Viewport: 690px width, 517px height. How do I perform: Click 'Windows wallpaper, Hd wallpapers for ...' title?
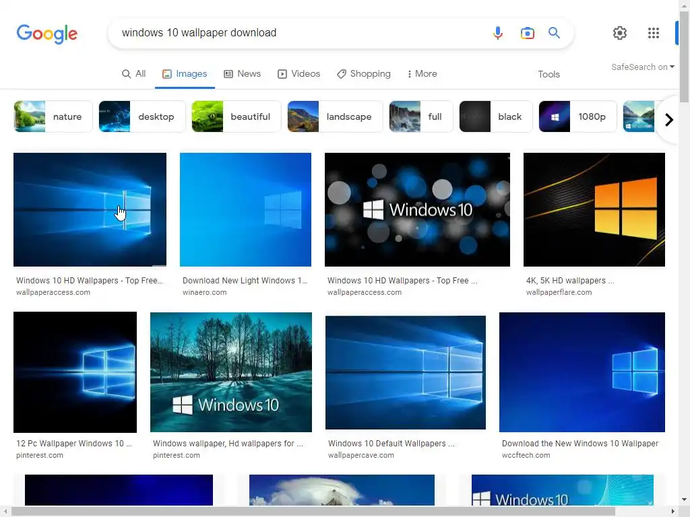point(228,444)
